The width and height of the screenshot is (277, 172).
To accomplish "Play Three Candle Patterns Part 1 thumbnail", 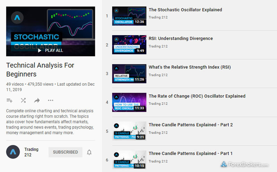I will pos(129,160).
